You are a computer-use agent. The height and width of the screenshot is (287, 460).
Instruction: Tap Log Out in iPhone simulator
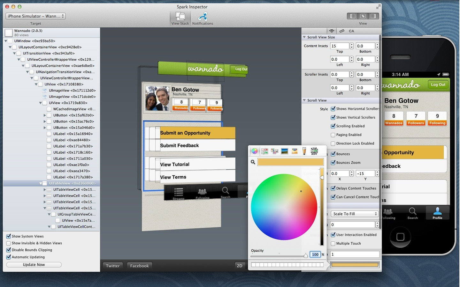pyautogui.click(x=438, y=85)
